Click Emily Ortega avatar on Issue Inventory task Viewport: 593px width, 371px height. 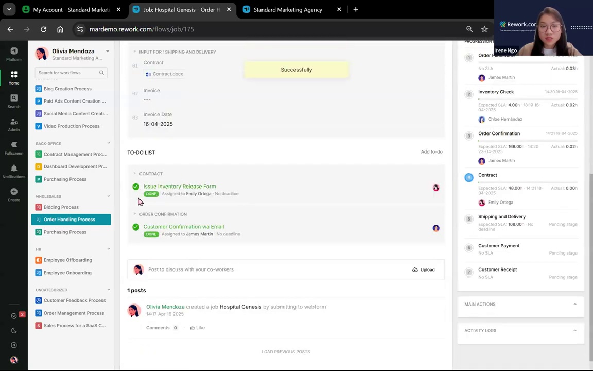[436, 188]
